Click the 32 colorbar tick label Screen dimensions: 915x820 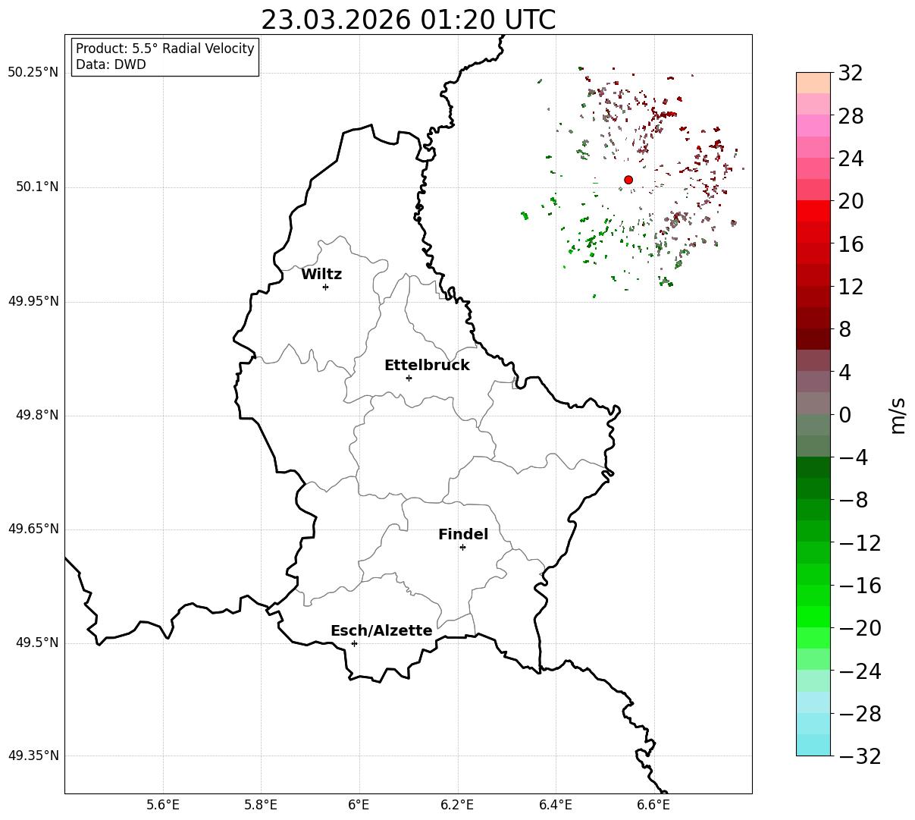pyautogui.click(x=850, y=74)
